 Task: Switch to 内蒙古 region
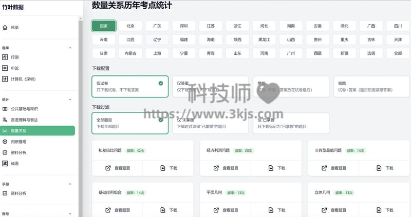click(130, 53)
